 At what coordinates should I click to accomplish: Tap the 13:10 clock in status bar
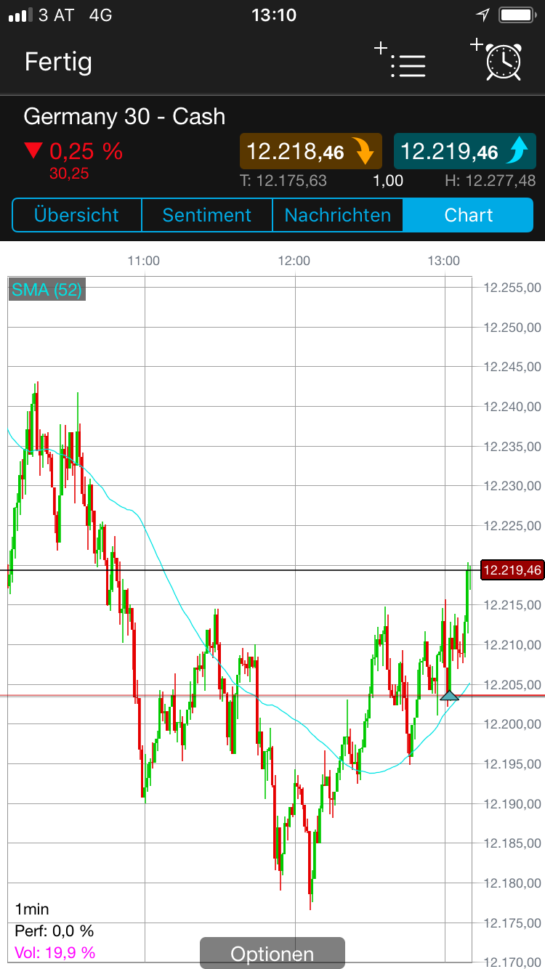[x=273, y=15]
